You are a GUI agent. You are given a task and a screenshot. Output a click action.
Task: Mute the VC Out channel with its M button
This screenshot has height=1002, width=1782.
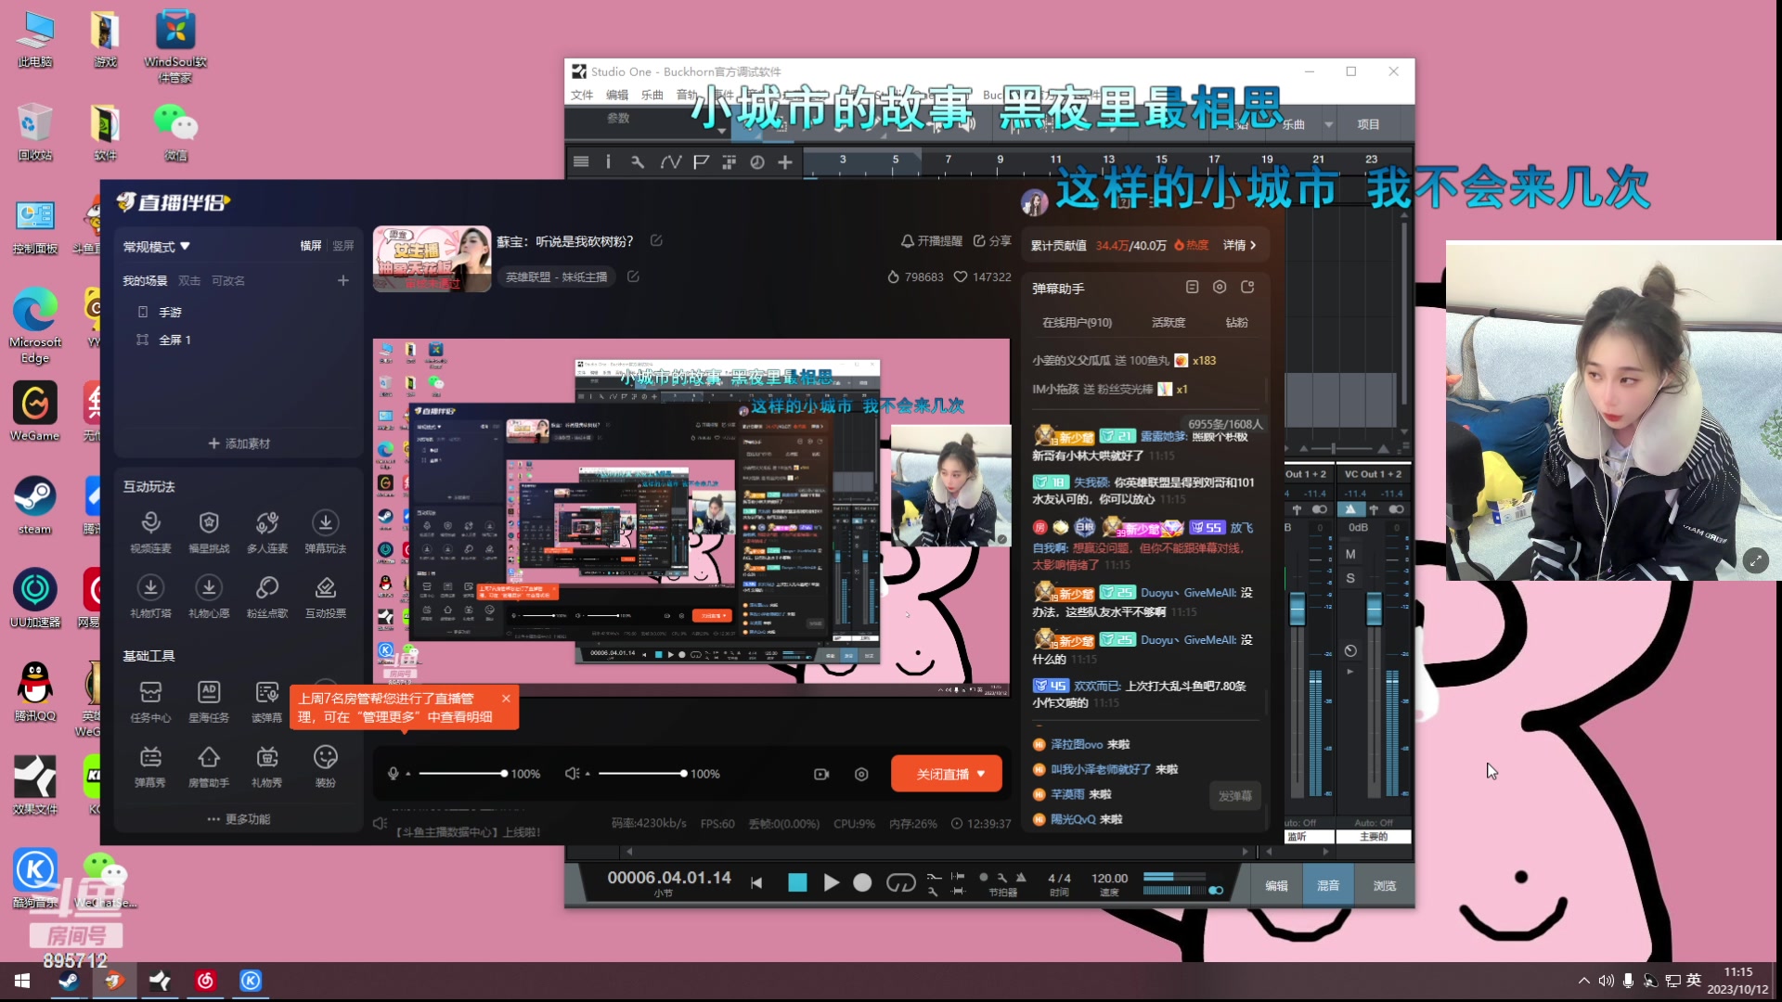point(1351,554)
